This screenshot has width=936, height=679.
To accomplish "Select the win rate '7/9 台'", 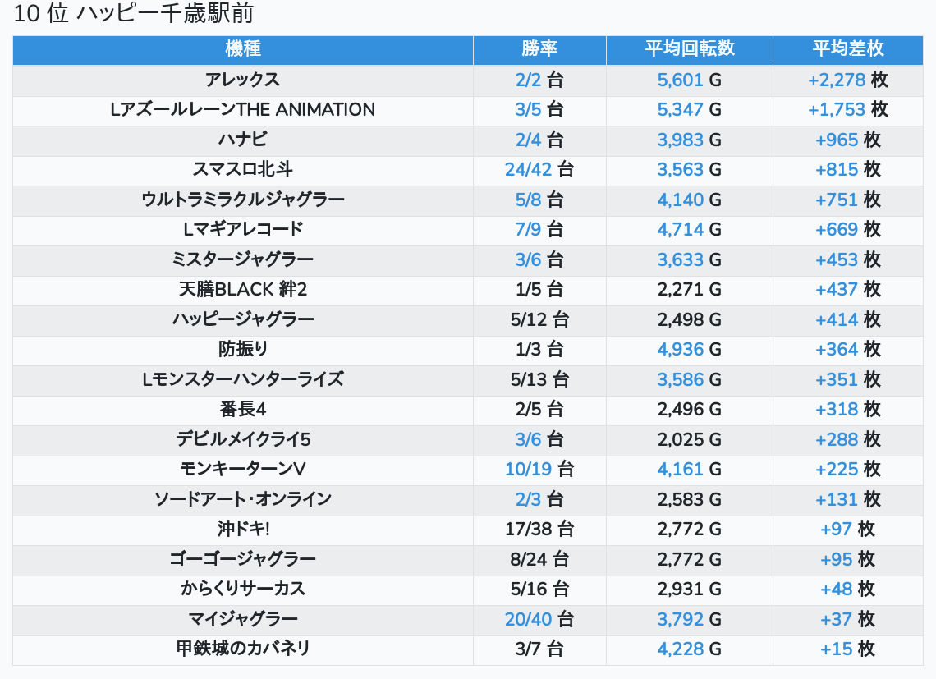I will tap(539, 229).
